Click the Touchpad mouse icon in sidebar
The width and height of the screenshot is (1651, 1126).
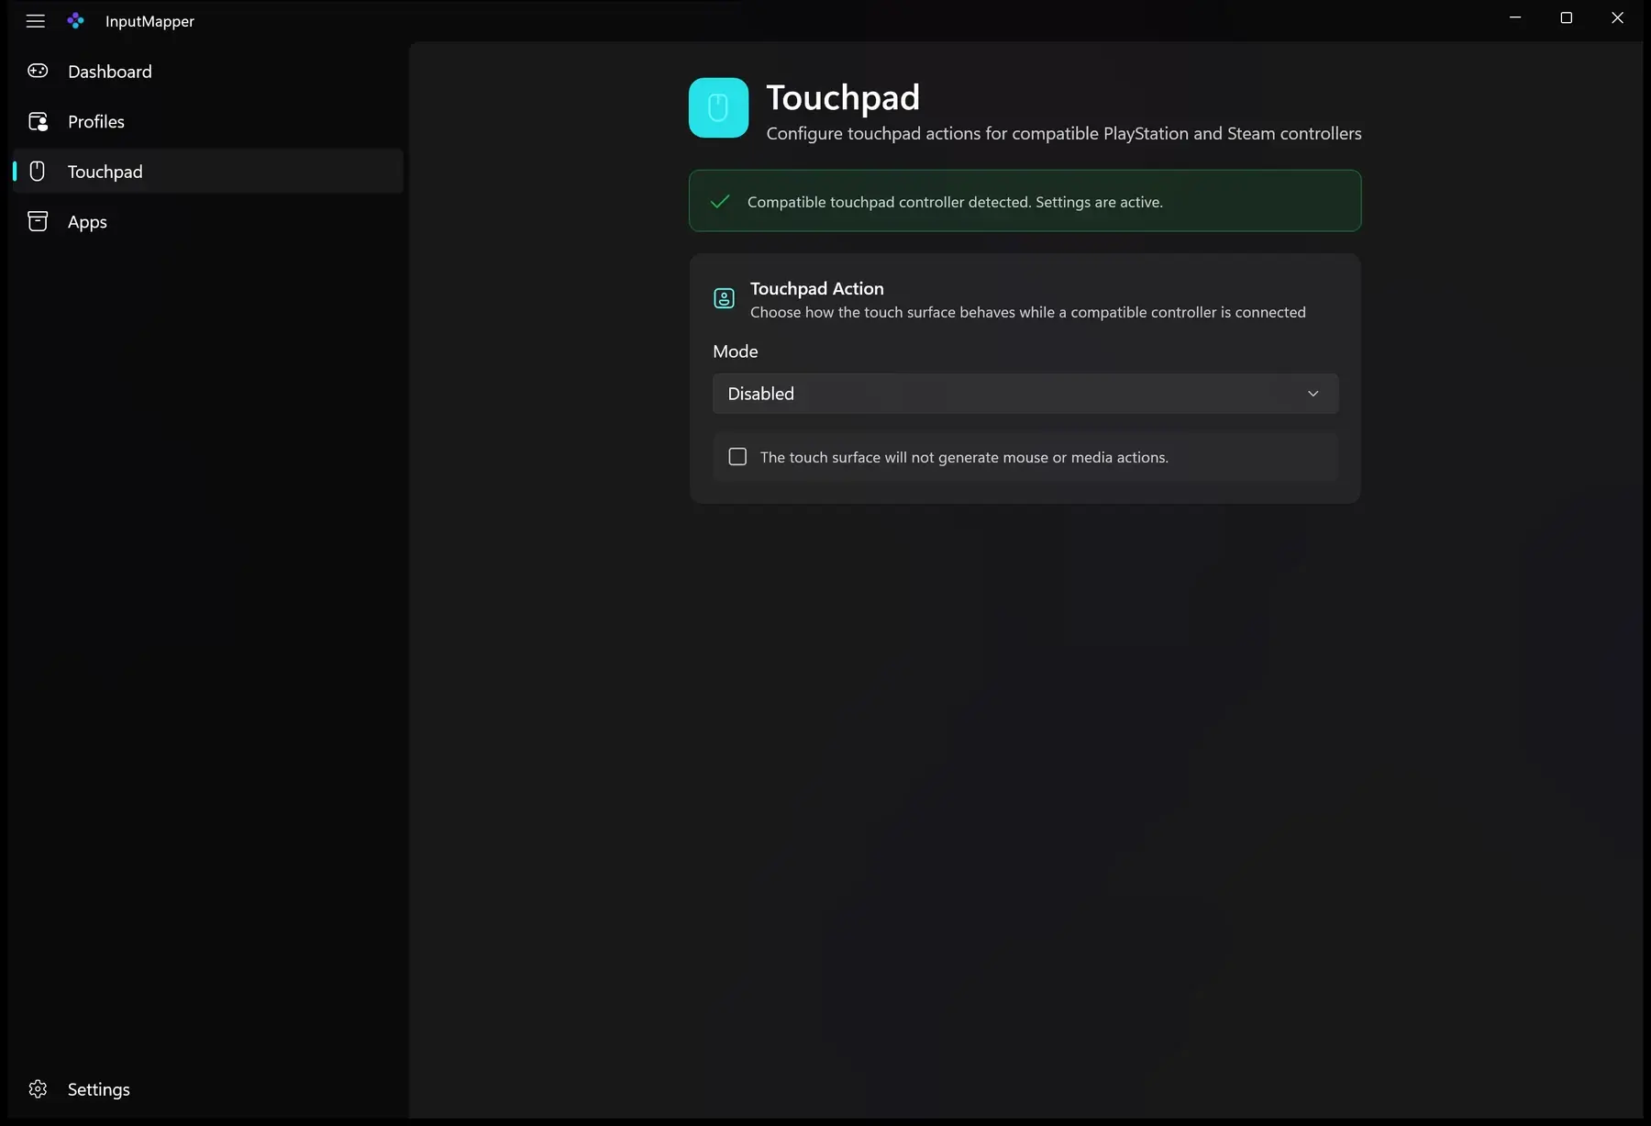(38, 171)
